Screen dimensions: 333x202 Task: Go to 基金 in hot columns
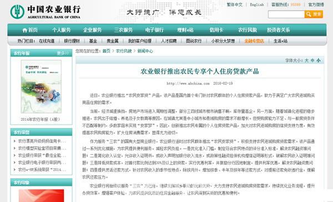coord(93,41)
